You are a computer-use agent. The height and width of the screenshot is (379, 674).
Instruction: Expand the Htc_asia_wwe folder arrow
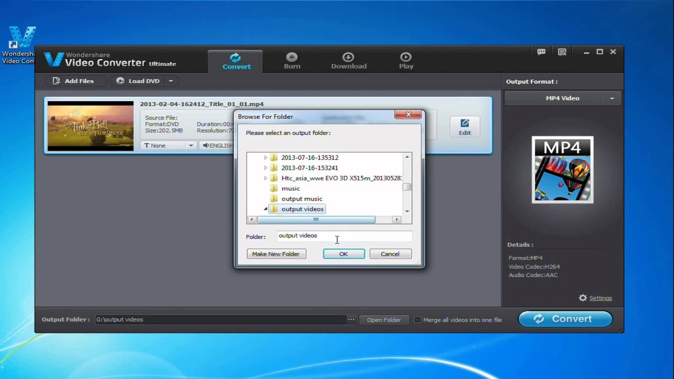coord(265,178)
